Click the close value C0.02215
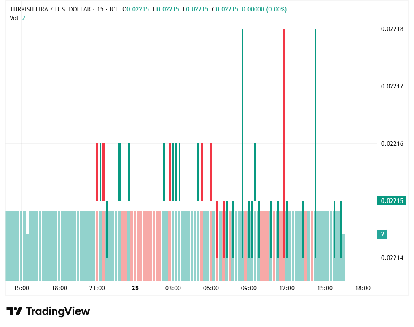This screenshot has width=414, height=327. [225, 9]
